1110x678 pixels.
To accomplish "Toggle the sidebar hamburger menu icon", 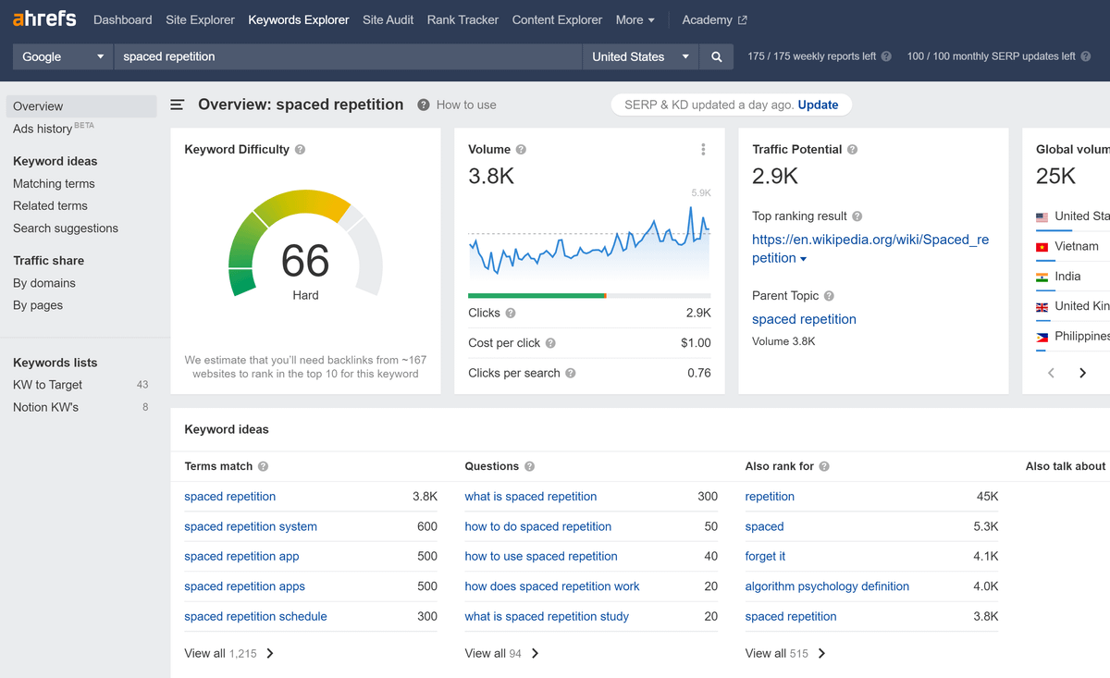I will pyautogui.click(x=178, y=105).
